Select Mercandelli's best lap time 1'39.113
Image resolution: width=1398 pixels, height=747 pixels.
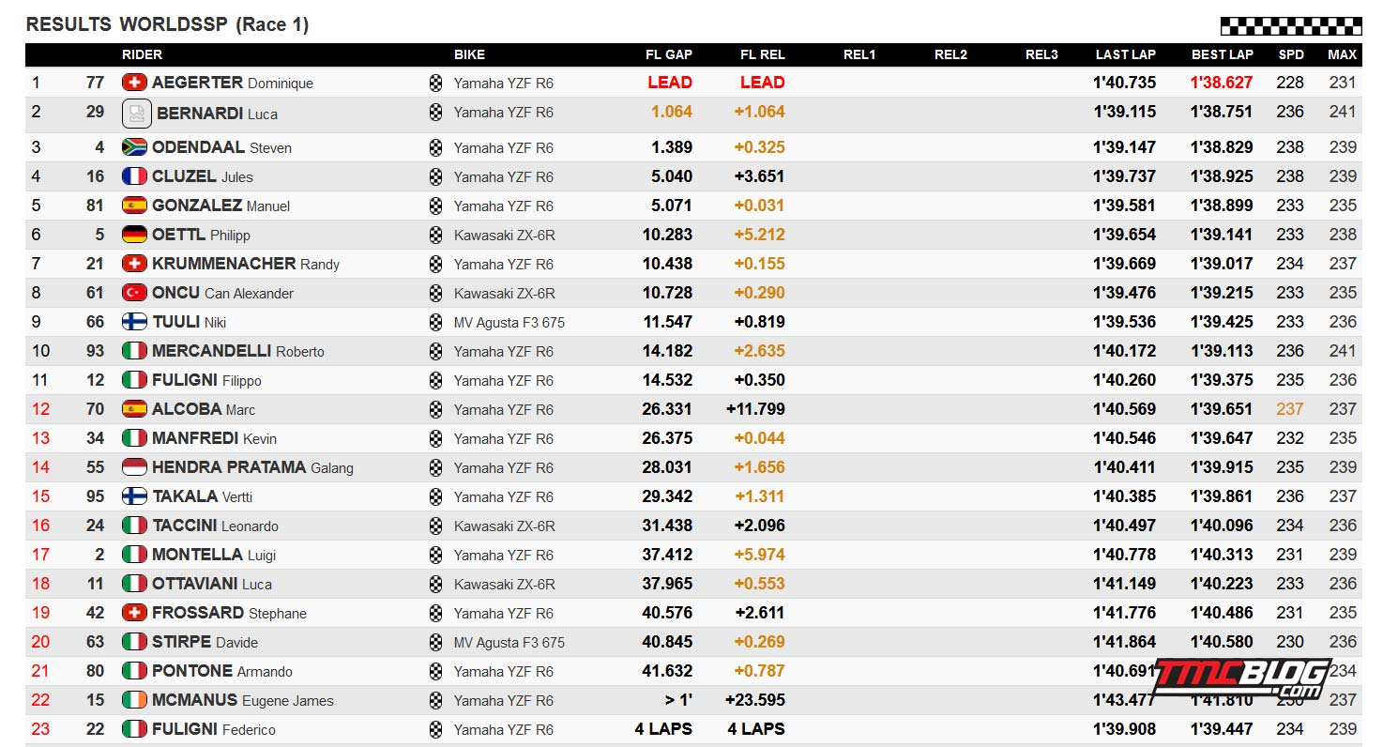click(x=1222, y=351)
